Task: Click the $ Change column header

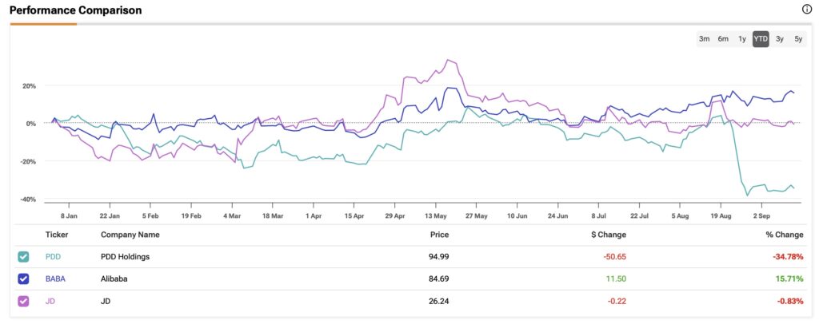Action: point(609,235)
